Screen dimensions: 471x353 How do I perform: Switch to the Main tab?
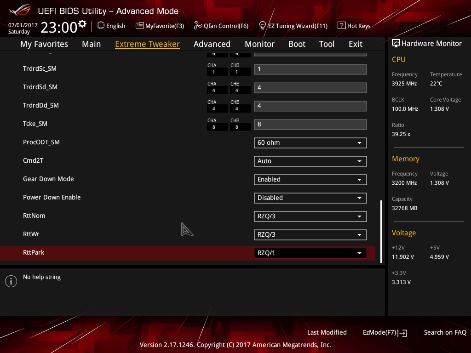pyautogui.click(x=92, y=44)
